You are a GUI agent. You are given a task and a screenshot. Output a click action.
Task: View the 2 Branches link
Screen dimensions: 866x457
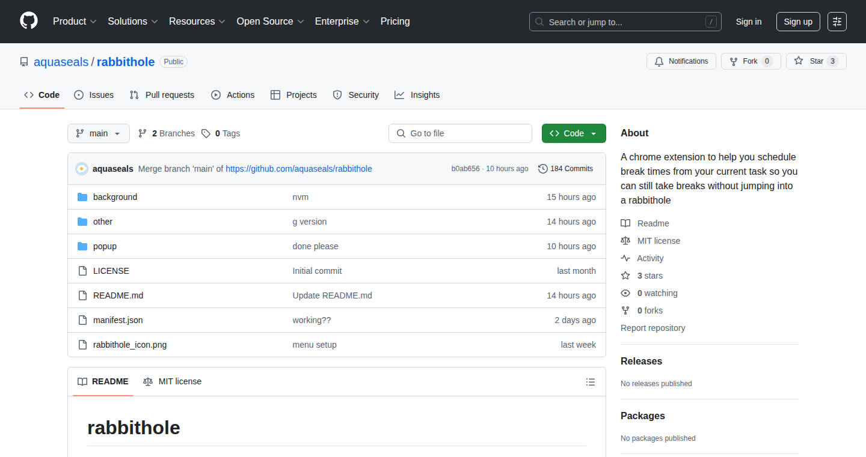(x=167, y=133)
